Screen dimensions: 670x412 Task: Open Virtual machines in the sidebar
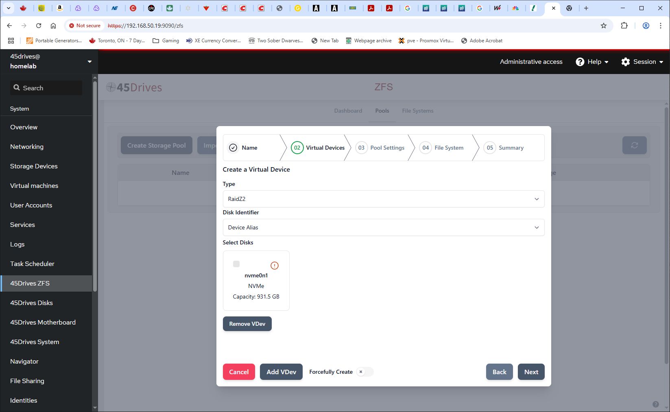point(46,186)
